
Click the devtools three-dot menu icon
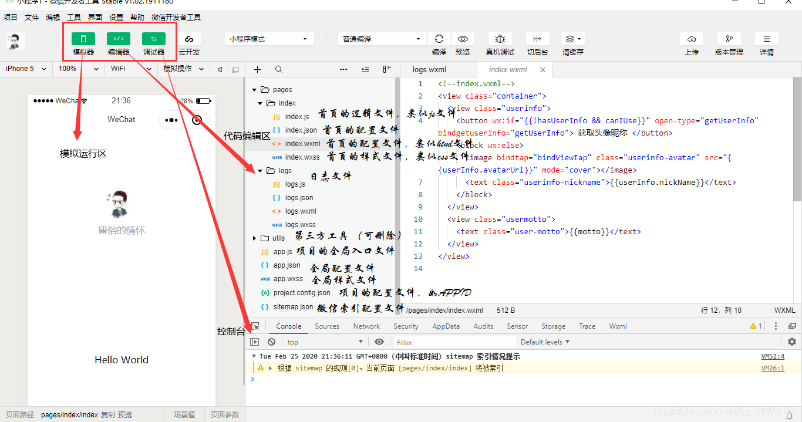click(776, 326)
